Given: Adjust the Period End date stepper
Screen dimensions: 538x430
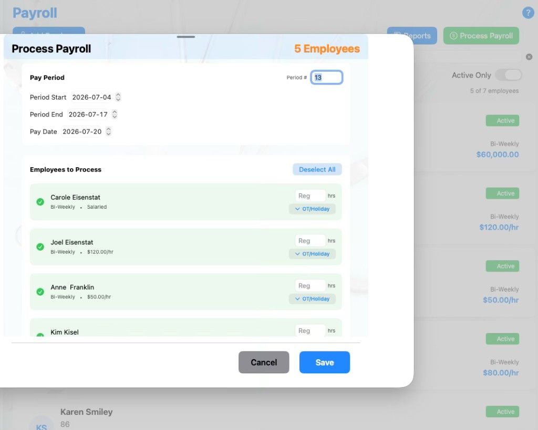Looking at the screenshot, I should click(x=115, y=114).
